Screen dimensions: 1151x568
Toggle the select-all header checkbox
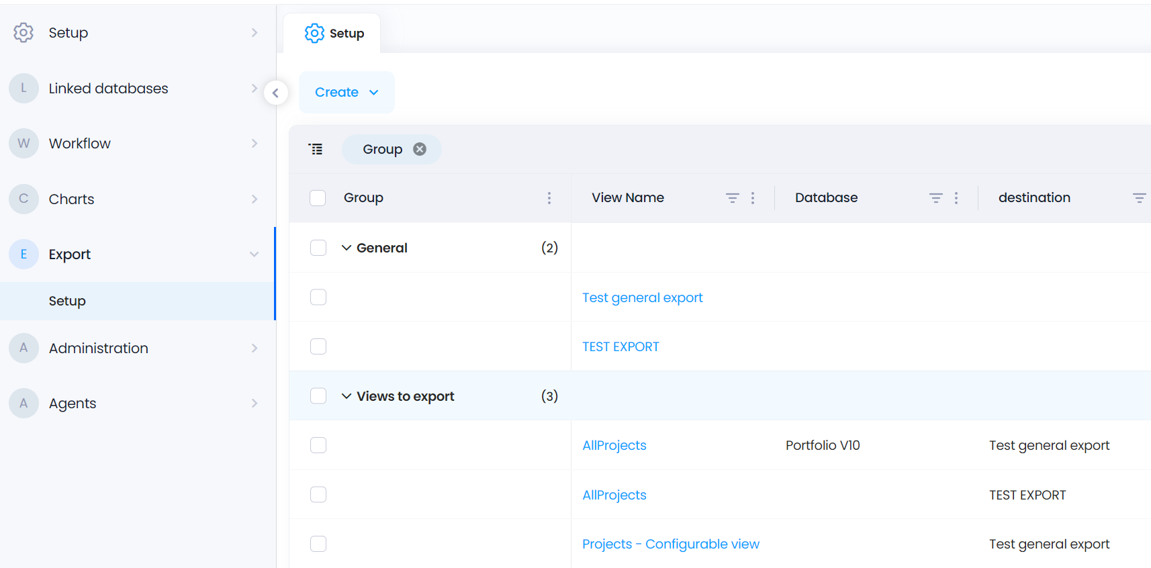click(x=318, y=198)
